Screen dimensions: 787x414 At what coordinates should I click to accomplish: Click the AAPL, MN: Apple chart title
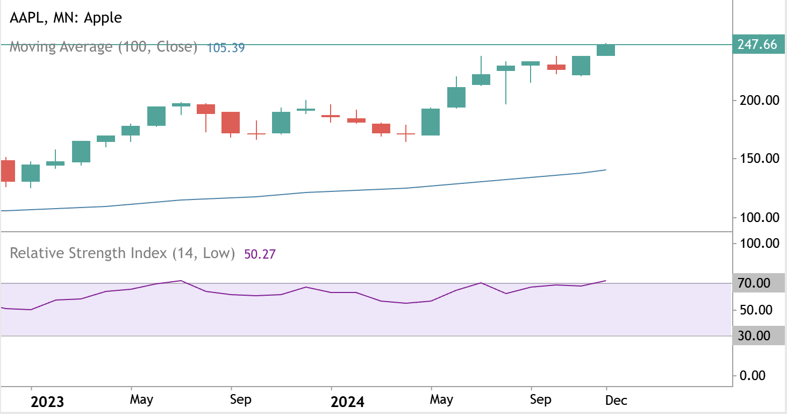[x=66, y=18]
